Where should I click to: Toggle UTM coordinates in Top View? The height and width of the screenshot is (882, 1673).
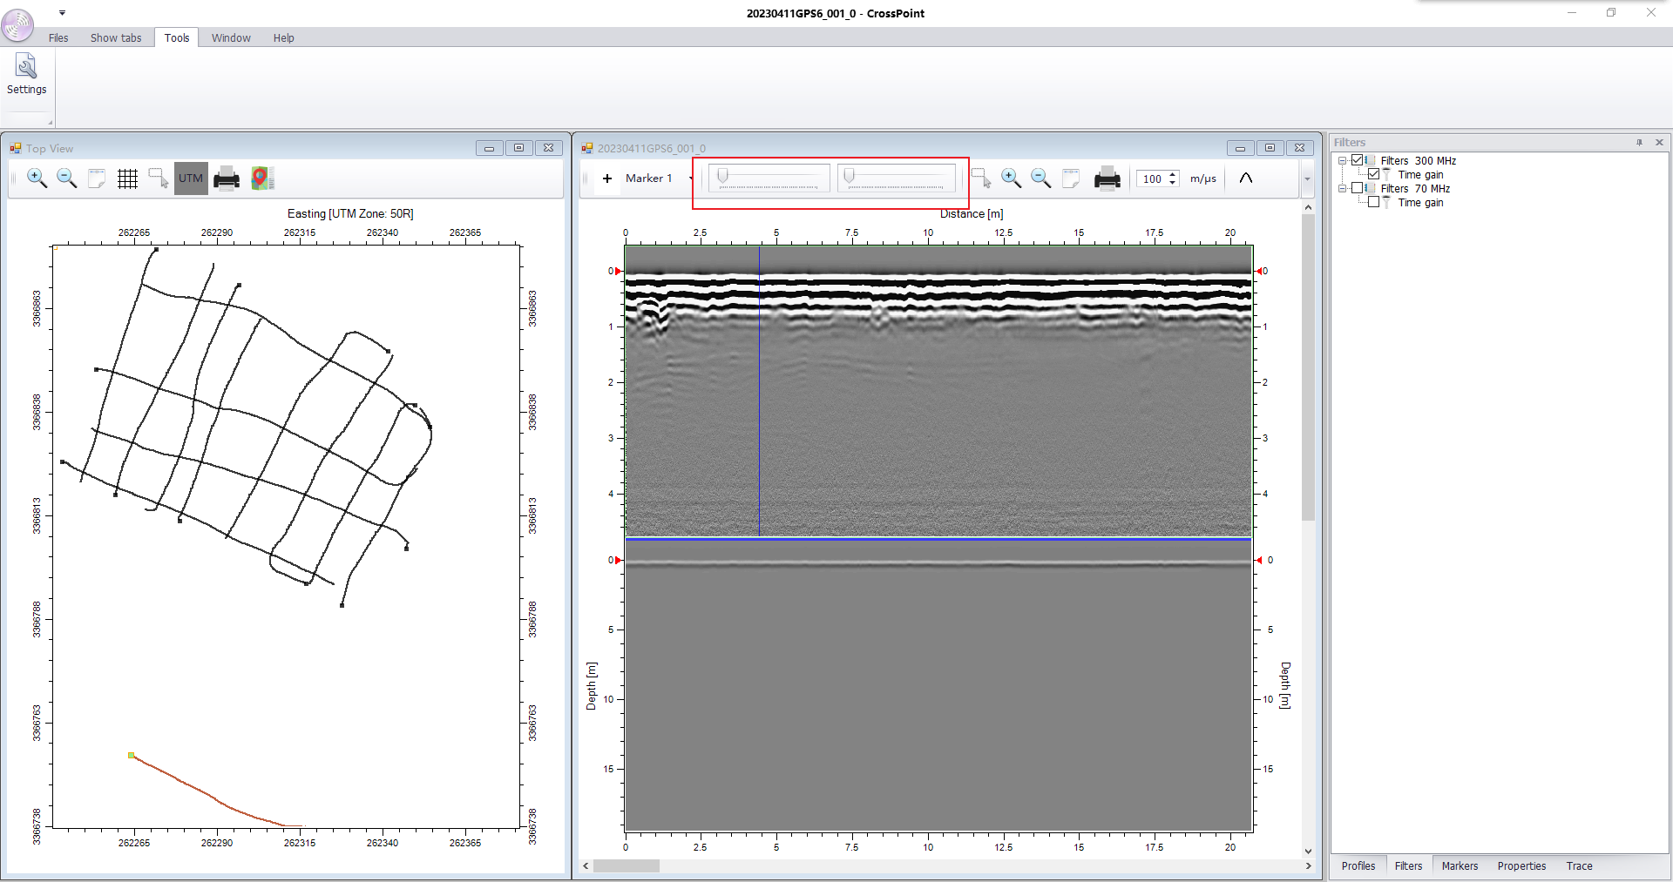point(191,178)
